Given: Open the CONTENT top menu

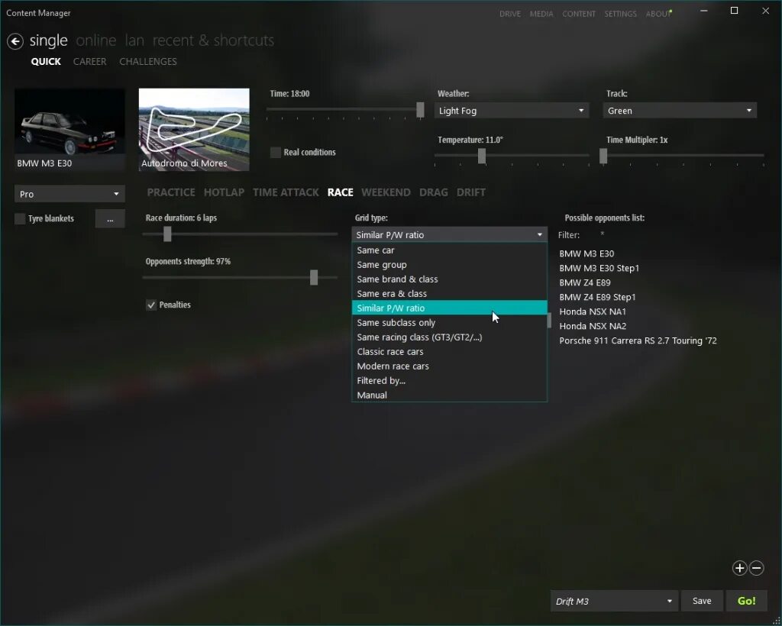Looking at the screenshot, I should tap(579, 14).
